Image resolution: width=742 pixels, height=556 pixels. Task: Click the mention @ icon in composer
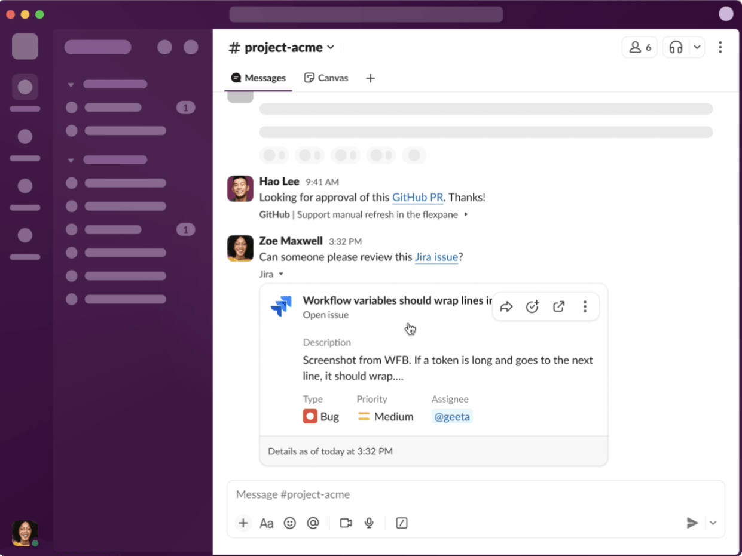click(313, 523)
